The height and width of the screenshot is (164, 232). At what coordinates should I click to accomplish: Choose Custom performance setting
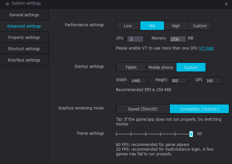[200, 26]
